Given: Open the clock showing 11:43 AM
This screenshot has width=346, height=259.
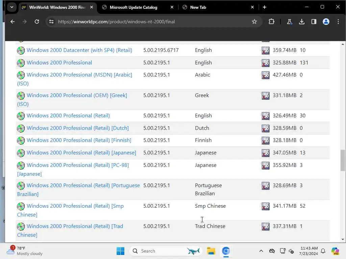Looking at the screenshot, I should click(308, 251).
